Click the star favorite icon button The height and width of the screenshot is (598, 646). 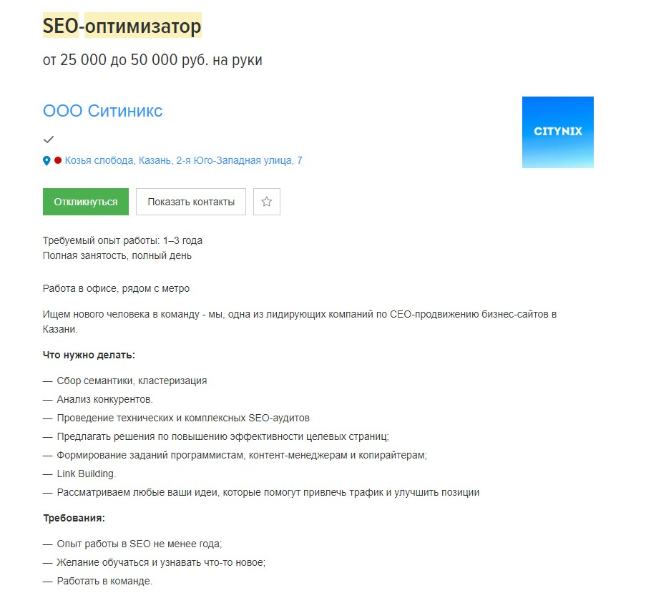pyautogui.click(x=267, y=202)
